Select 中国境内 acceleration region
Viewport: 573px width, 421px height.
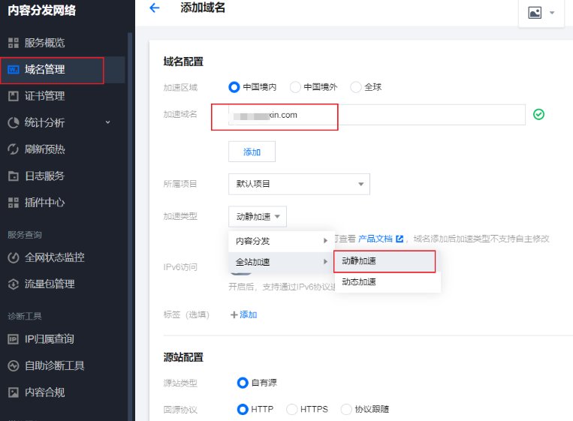pyautogui.click(x=234, y=87)
